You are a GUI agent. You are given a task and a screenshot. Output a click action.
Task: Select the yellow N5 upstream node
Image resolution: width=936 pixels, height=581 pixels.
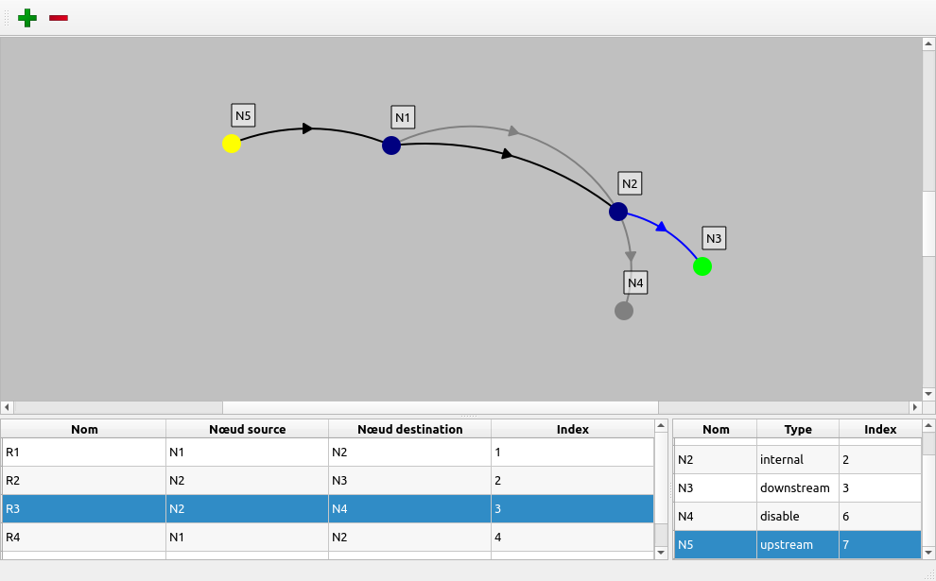[232, 144]
